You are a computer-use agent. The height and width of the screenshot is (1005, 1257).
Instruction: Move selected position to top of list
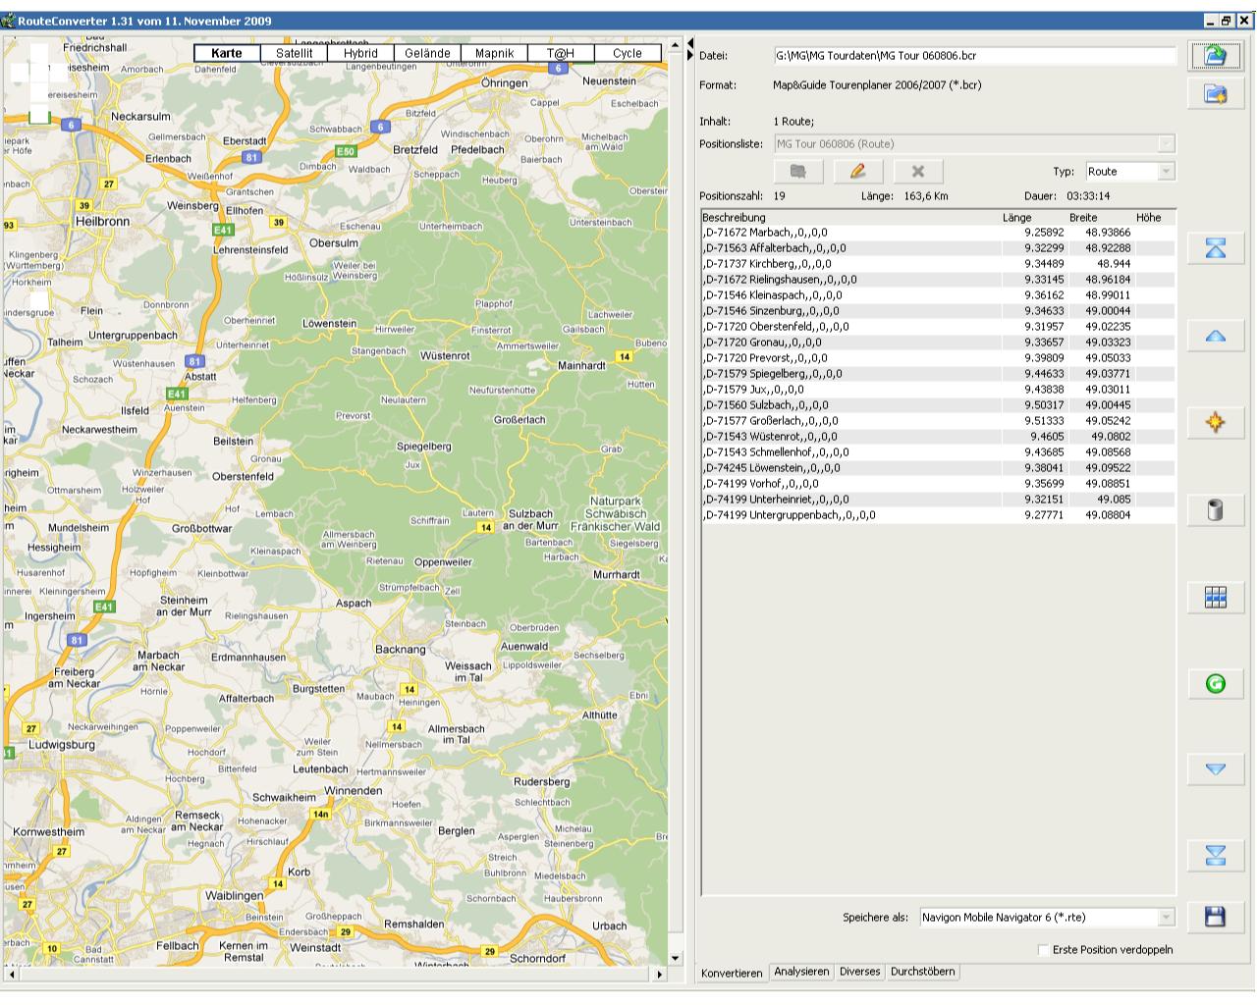point(1215,248)
